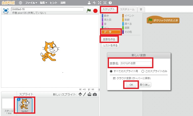Click the green flag hat block

[163, 20]
